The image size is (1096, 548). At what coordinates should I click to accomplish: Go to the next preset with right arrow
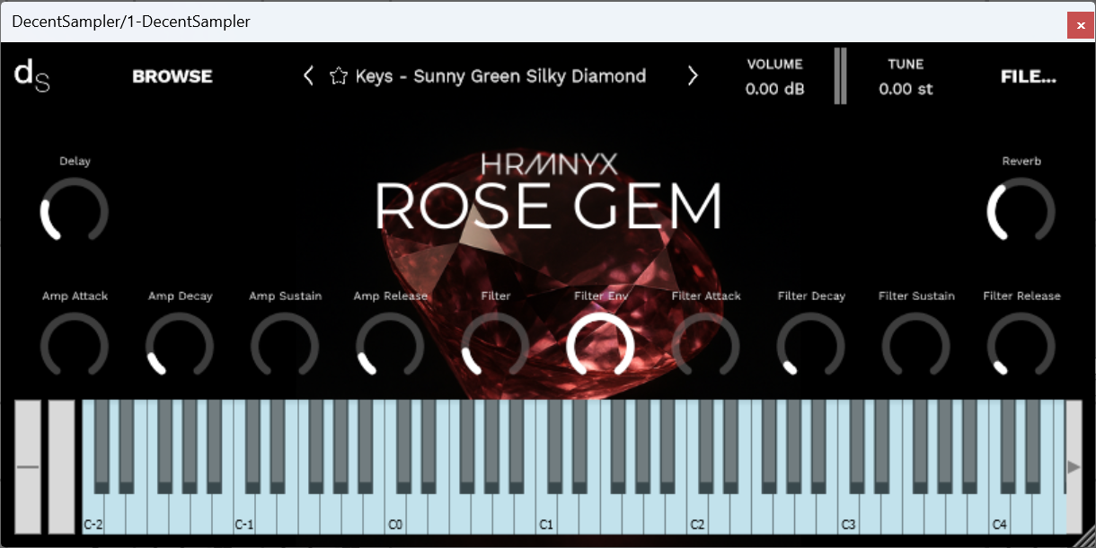pos(693,75)
